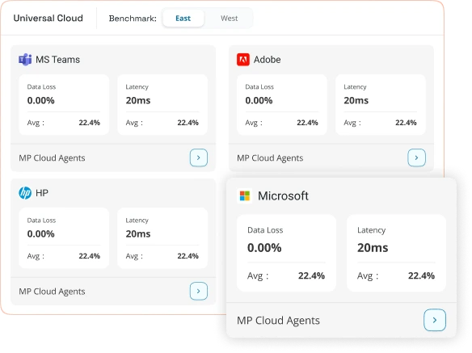Click the Benchmark: label
The image size is (472, 353).
click(133, 19)
